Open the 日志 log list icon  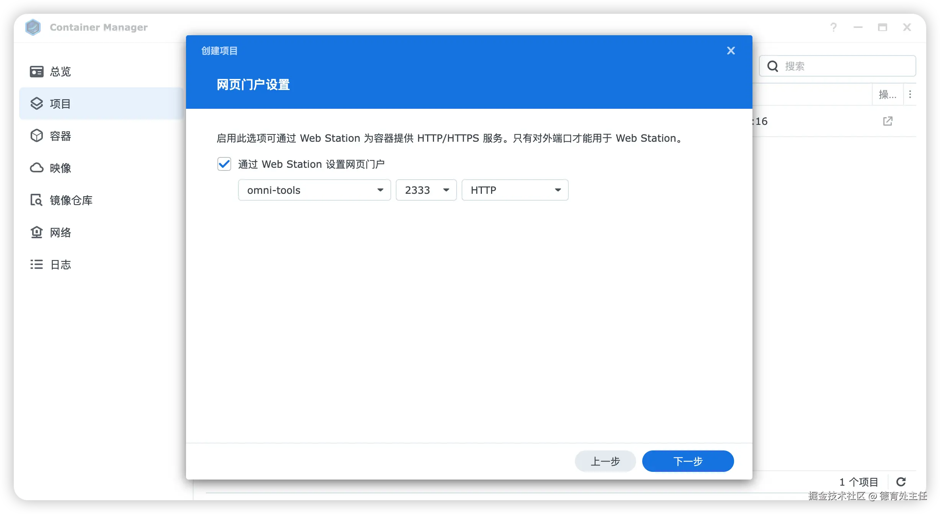click(37, 264)
